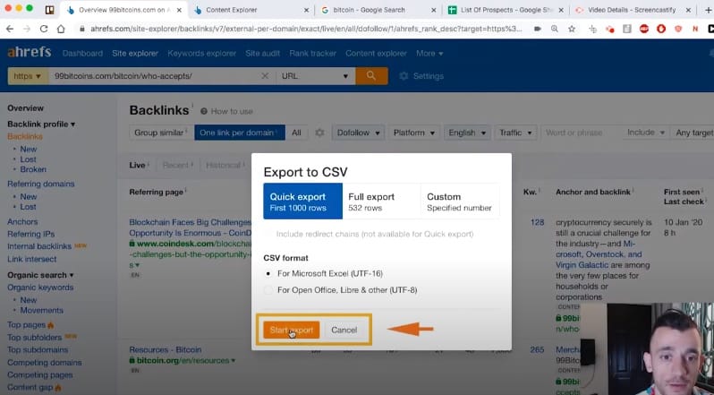Select the Live backlinks index tab
Viewport: 714px width, 395px height.
click(137, 165)
